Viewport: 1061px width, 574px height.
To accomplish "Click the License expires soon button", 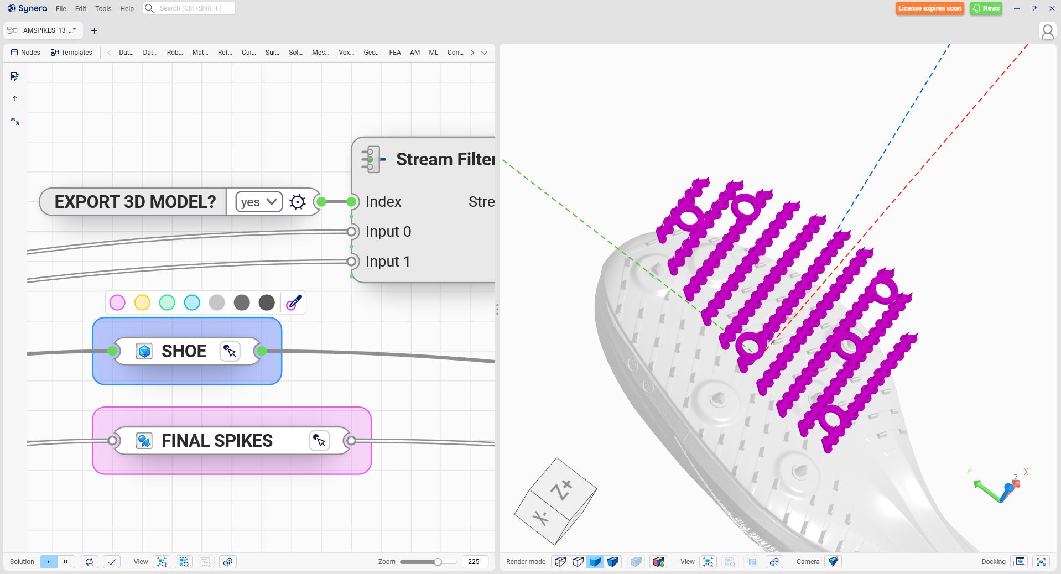I will pos(929,8).
